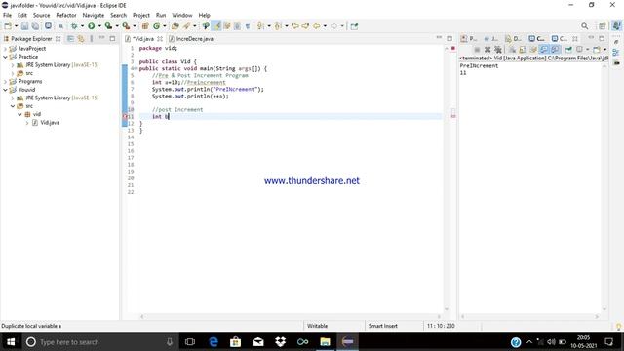624x351 pixels.
Task: Click the Debug bug icon in toolbar
Action: (x=74, y=26)
